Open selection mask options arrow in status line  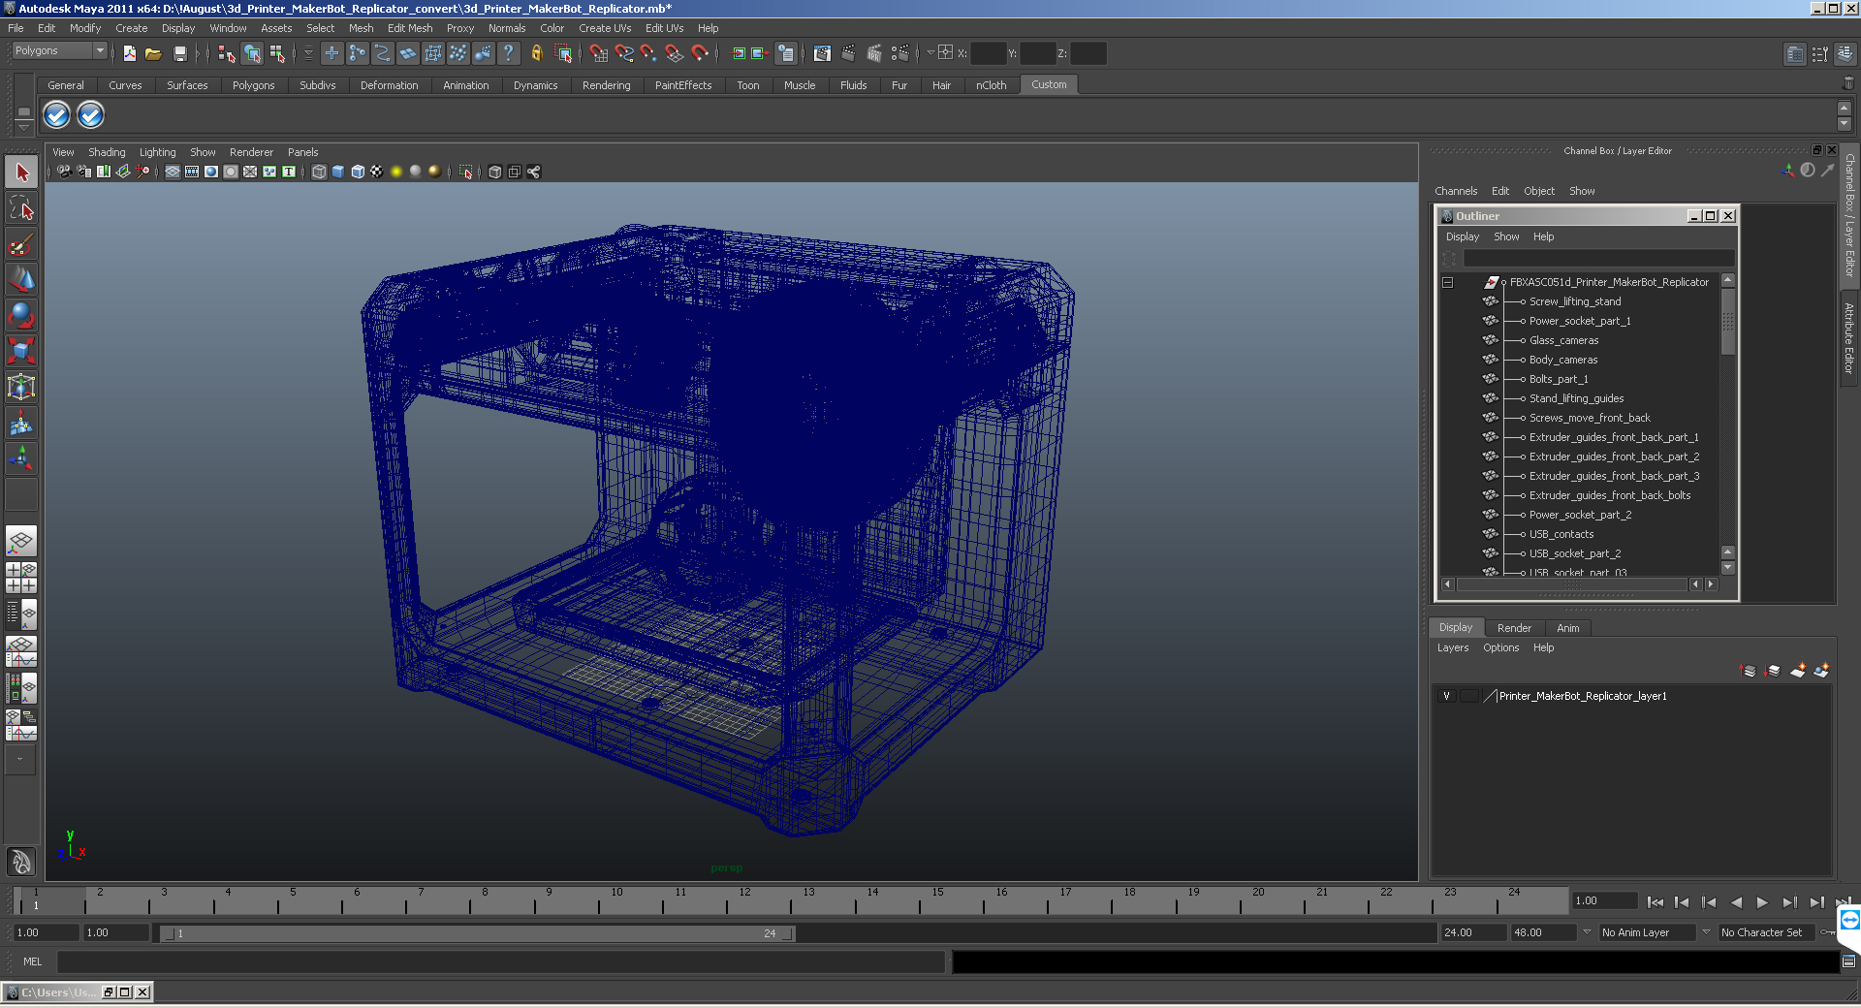[x=308, y=53]
